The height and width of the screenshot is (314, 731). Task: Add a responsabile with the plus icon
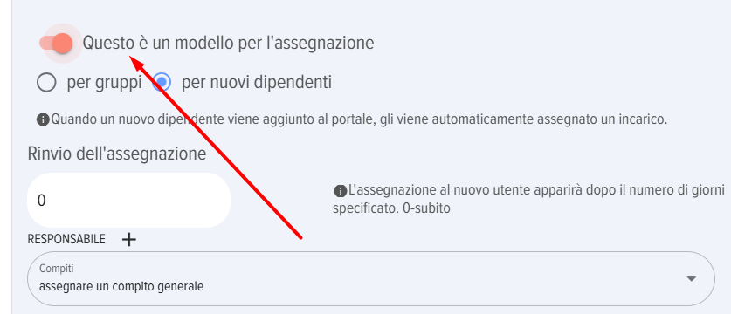(x=129, y=240)
